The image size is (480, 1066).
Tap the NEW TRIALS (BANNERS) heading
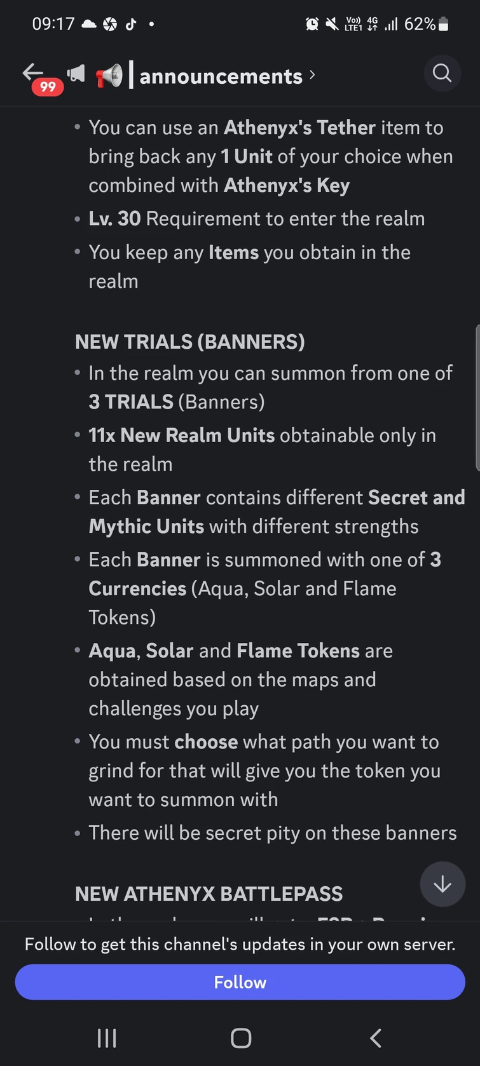click(189, 342)
